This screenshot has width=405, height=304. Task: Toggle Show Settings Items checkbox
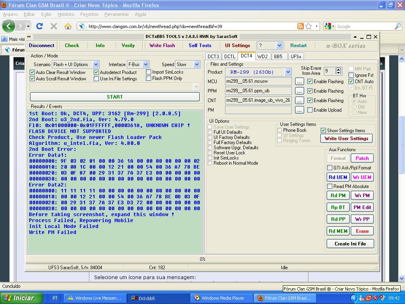[x=324, y=131]
